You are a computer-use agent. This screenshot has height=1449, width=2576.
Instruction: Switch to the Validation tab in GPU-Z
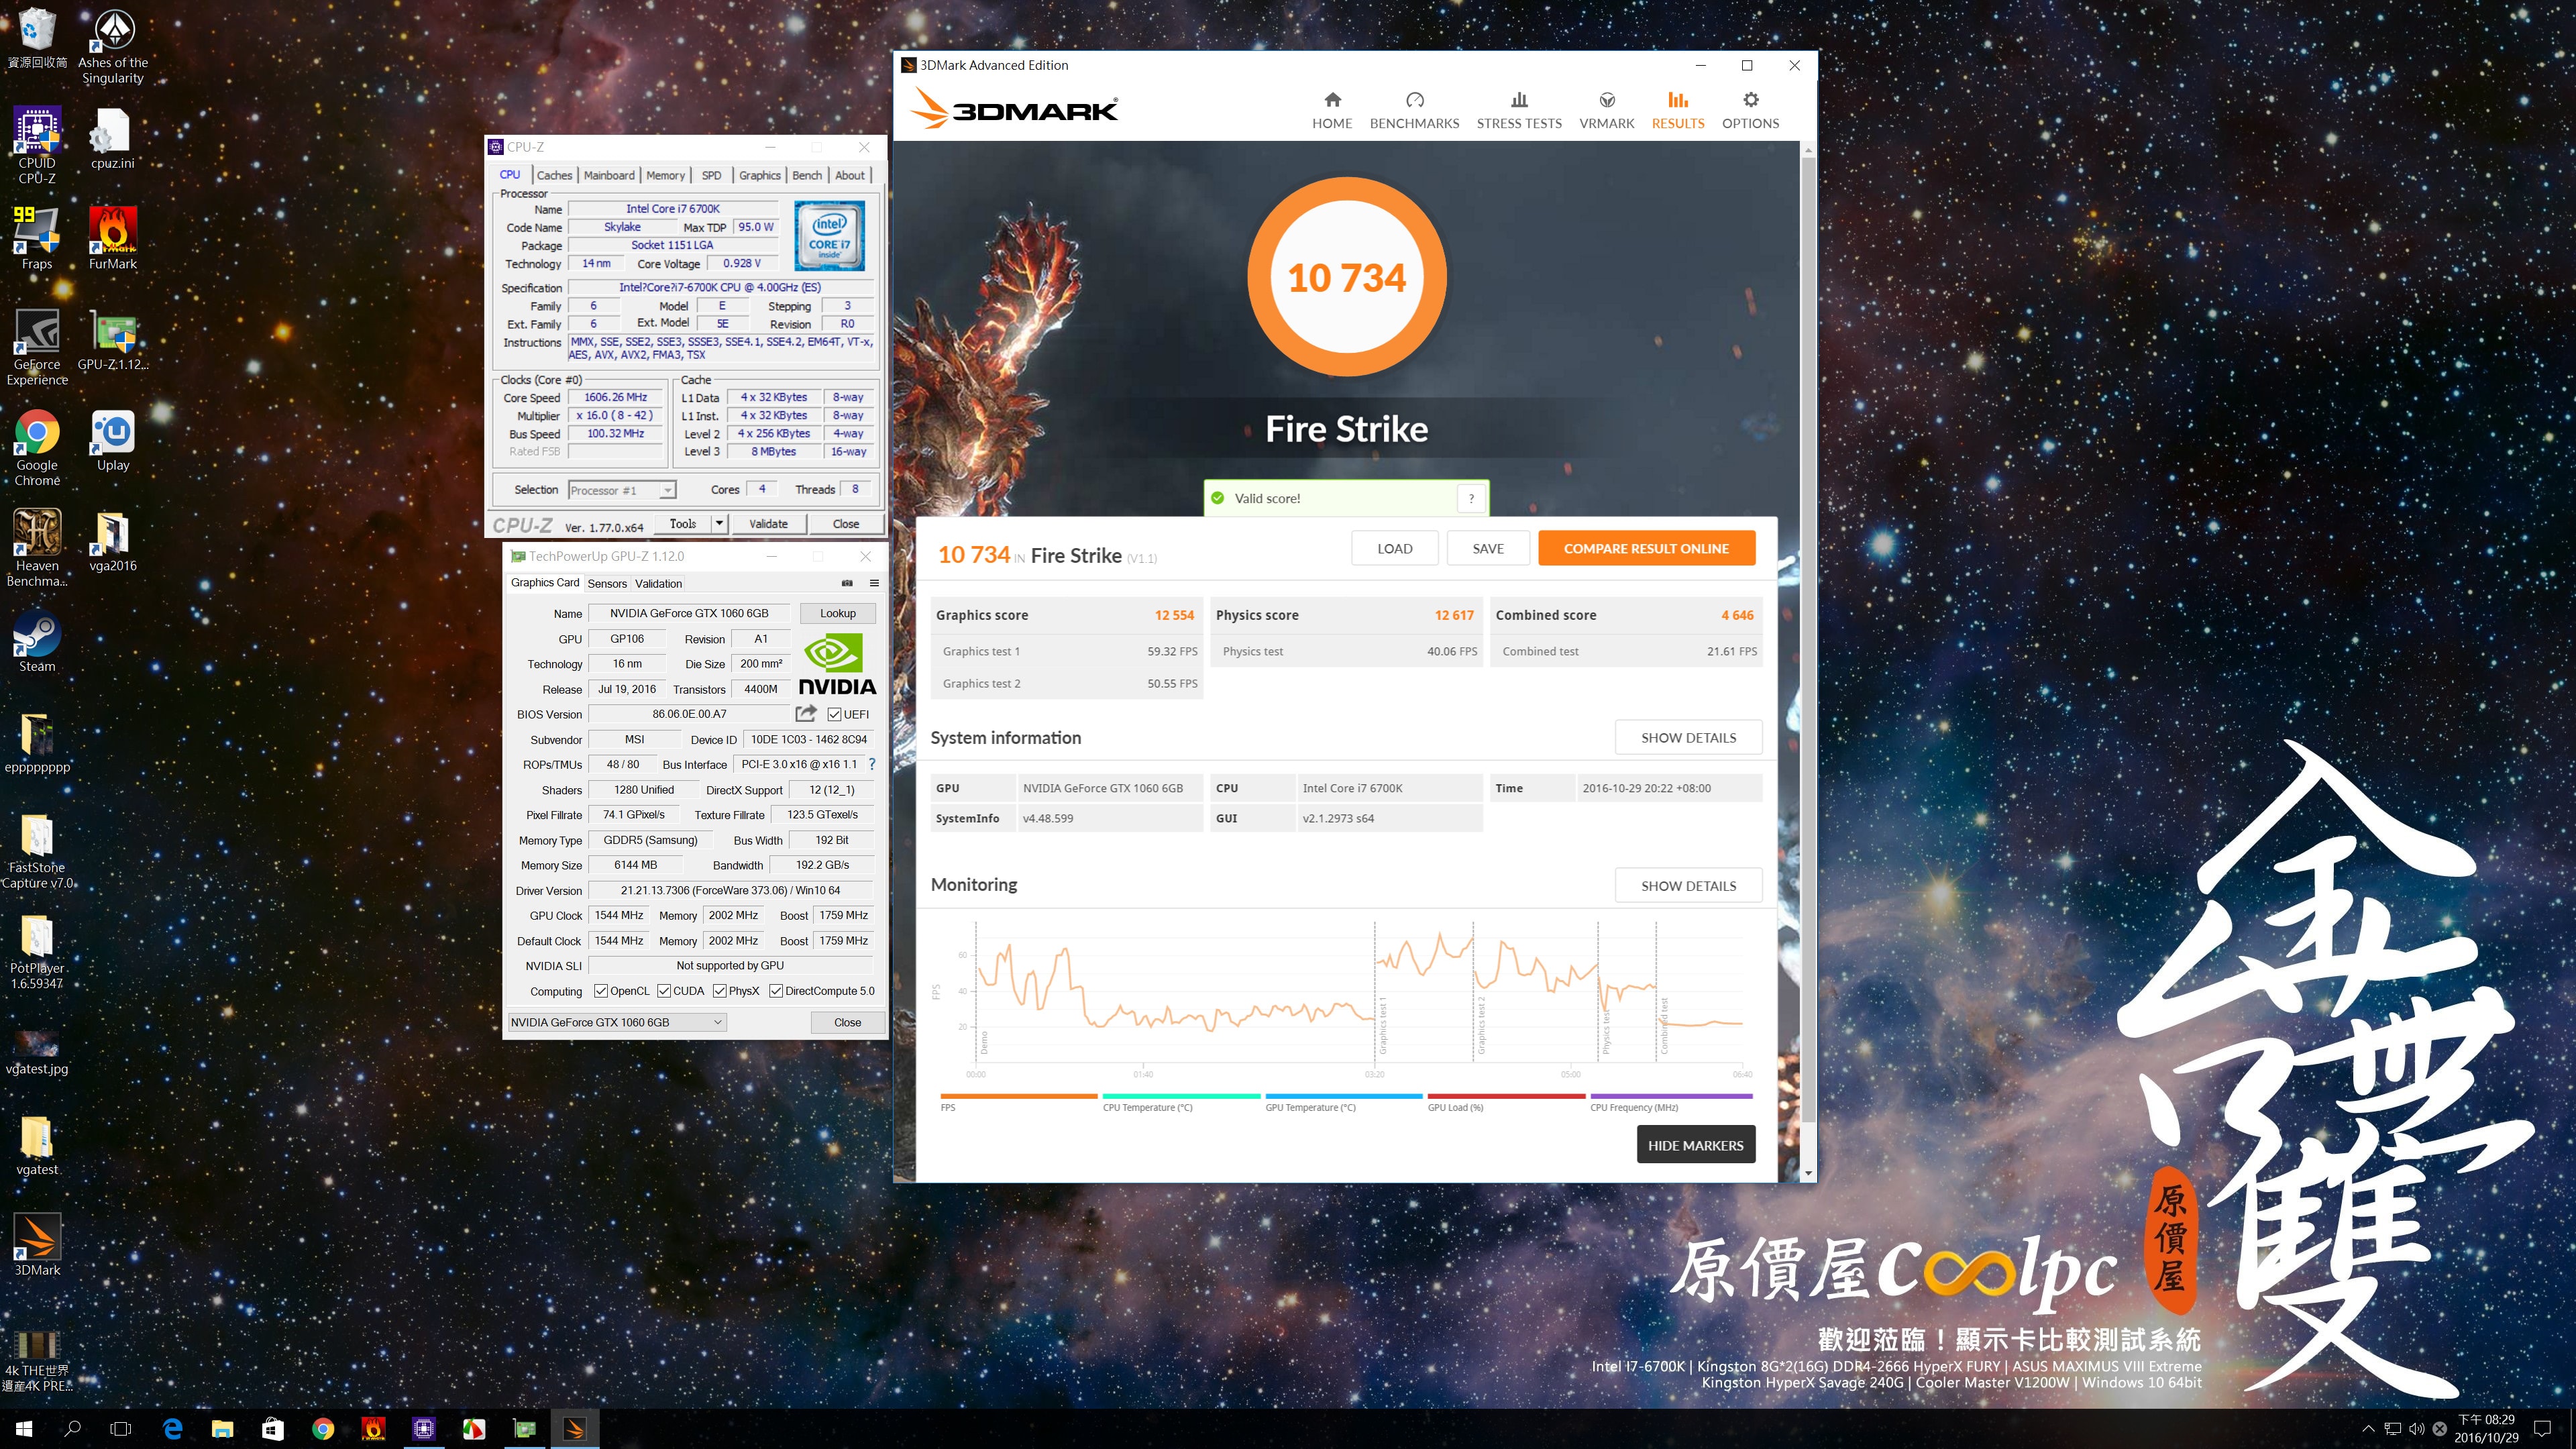658,583
